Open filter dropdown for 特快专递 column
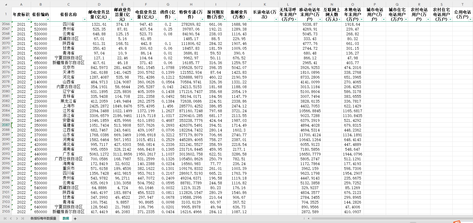This screenshot has width=473, height=223. (202, 19)
